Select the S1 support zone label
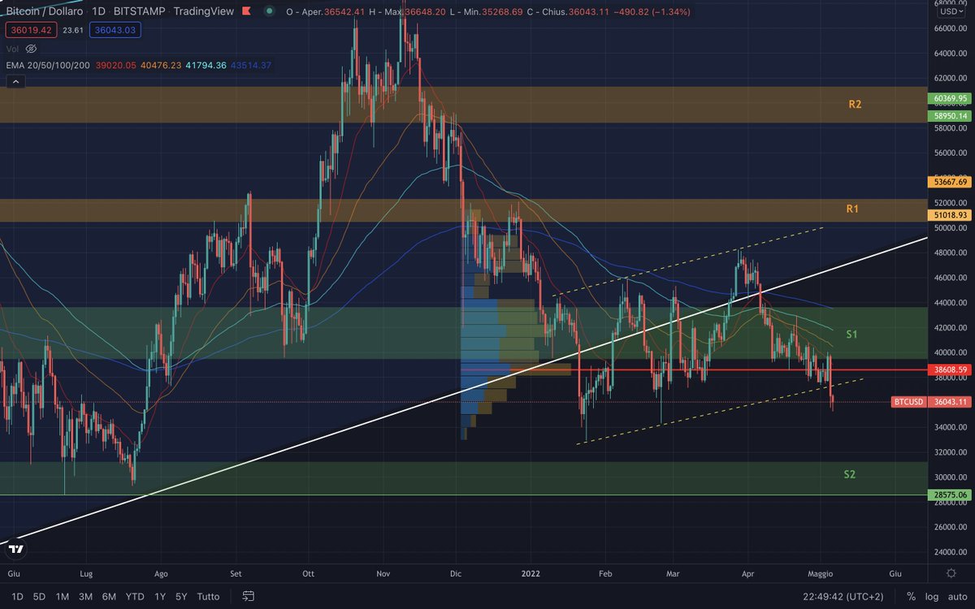The height and width of the screenshot is (609, 975). 852,334
